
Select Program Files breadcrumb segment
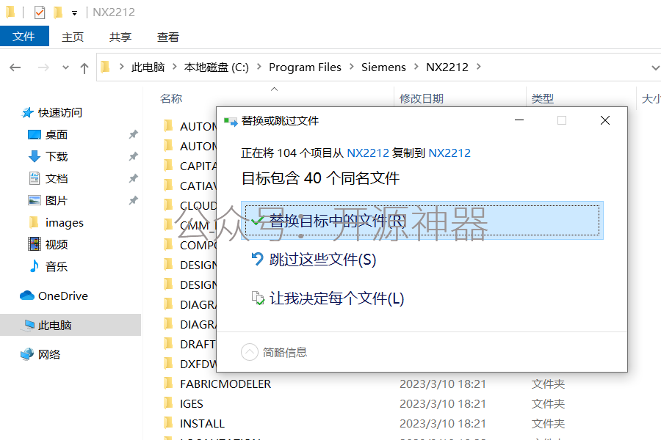click(305, 67)
